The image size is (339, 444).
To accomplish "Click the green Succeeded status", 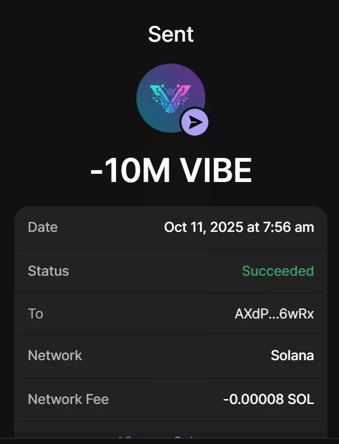I will tap(278, 271).
